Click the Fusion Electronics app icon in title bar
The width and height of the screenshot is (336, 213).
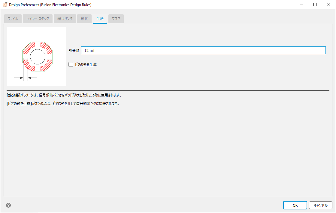[x=5, y=4]
